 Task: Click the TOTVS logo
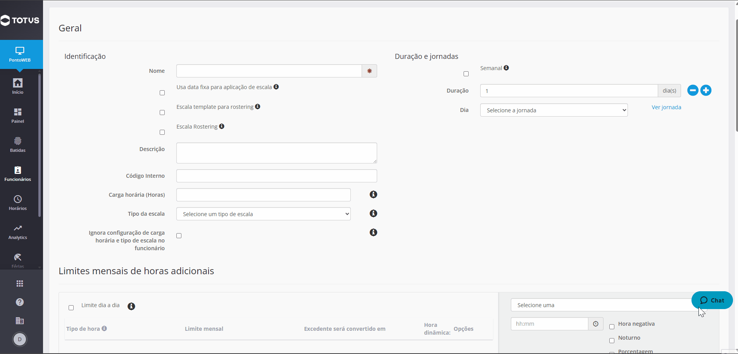(x=20, y=20)
